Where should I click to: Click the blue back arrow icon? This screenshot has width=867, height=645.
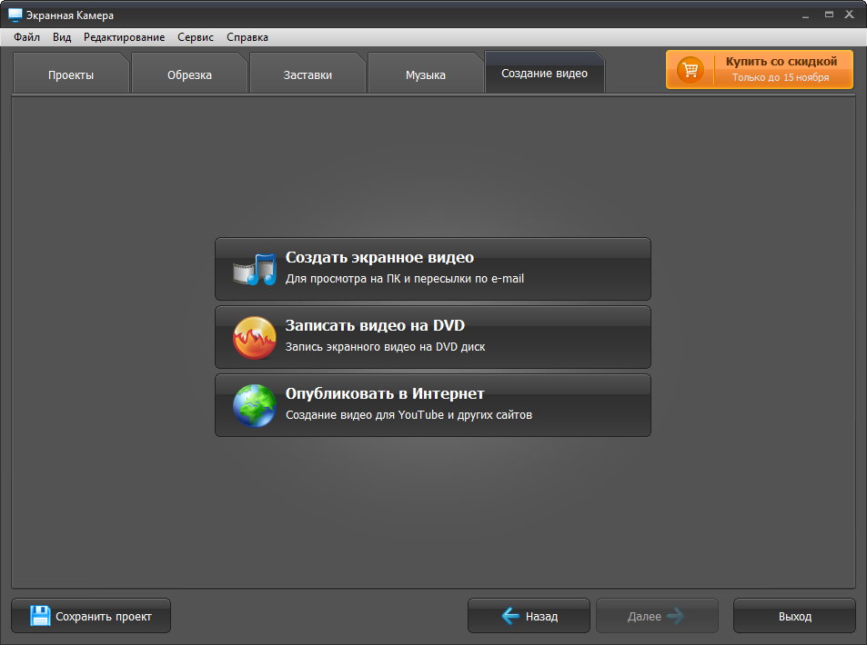[510, 616]
